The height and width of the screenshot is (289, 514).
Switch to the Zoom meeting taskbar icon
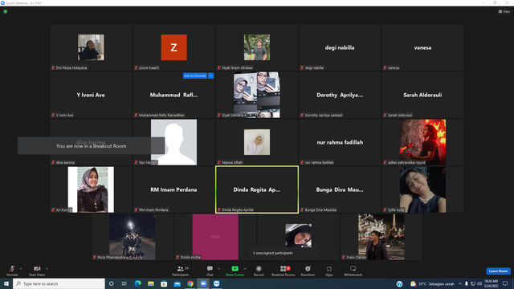[x=203, y=283]
